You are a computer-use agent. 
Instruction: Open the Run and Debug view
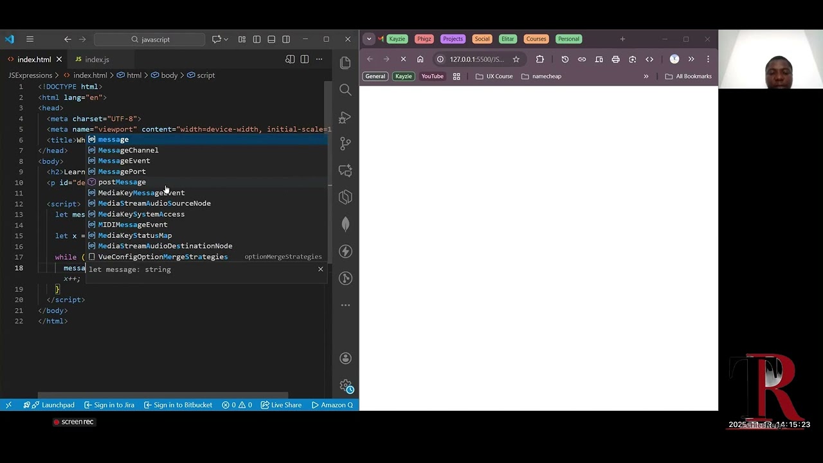point(345,117)
